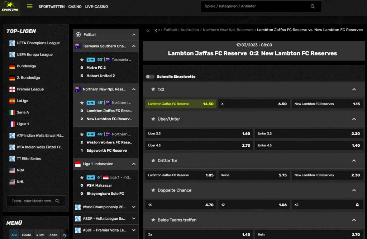
Task: Click the search icon in team search box
Action: (57, 201)
